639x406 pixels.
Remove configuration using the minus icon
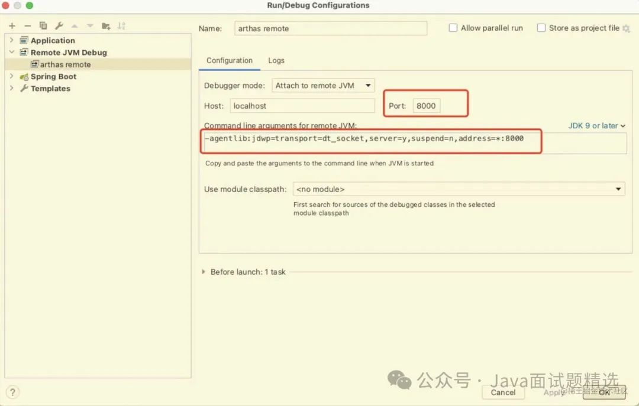[x=27, y=26]
